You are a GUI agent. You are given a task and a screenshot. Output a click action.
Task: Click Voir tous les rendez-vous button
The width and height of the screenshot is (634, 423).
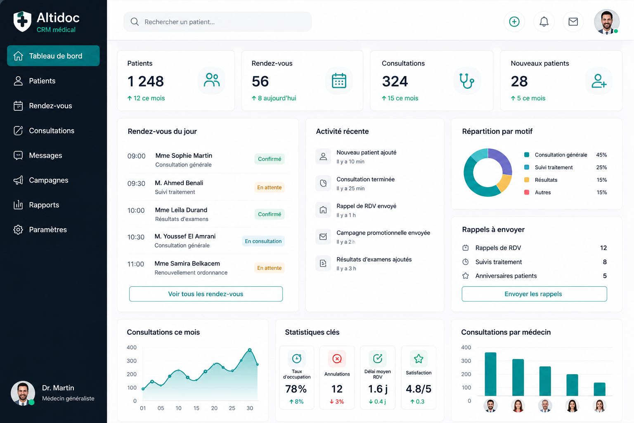[206, 294]
